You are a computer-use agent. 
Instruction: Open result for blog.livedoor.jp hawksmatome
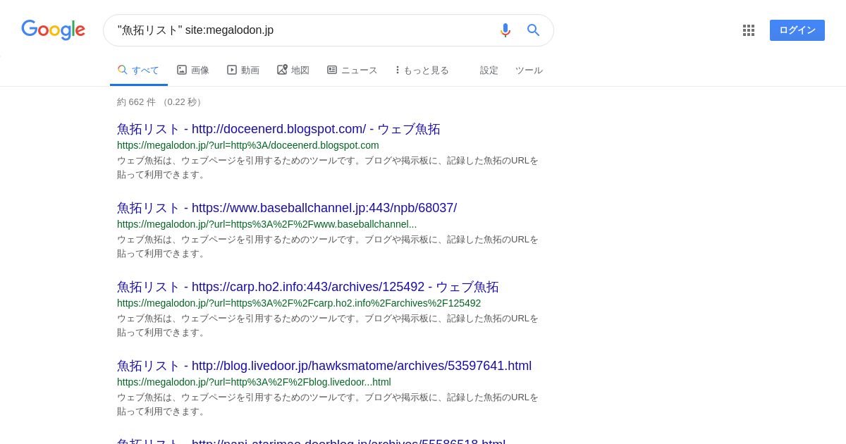(324, 366)
